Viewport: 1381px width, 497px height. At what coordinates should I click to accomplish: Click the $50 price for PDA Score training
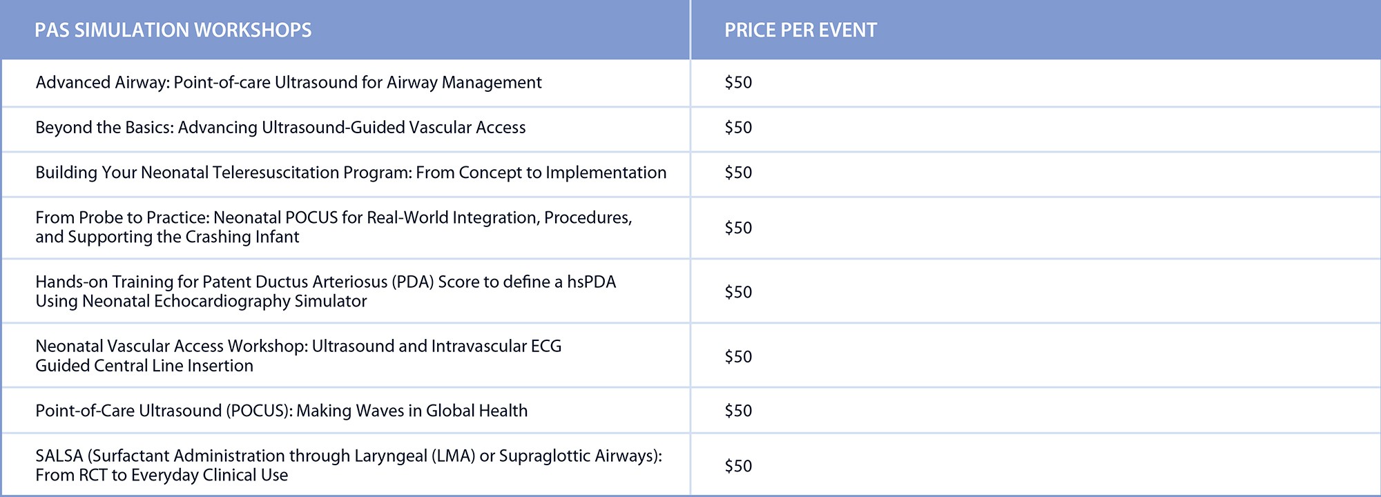(x=738, y=292)
